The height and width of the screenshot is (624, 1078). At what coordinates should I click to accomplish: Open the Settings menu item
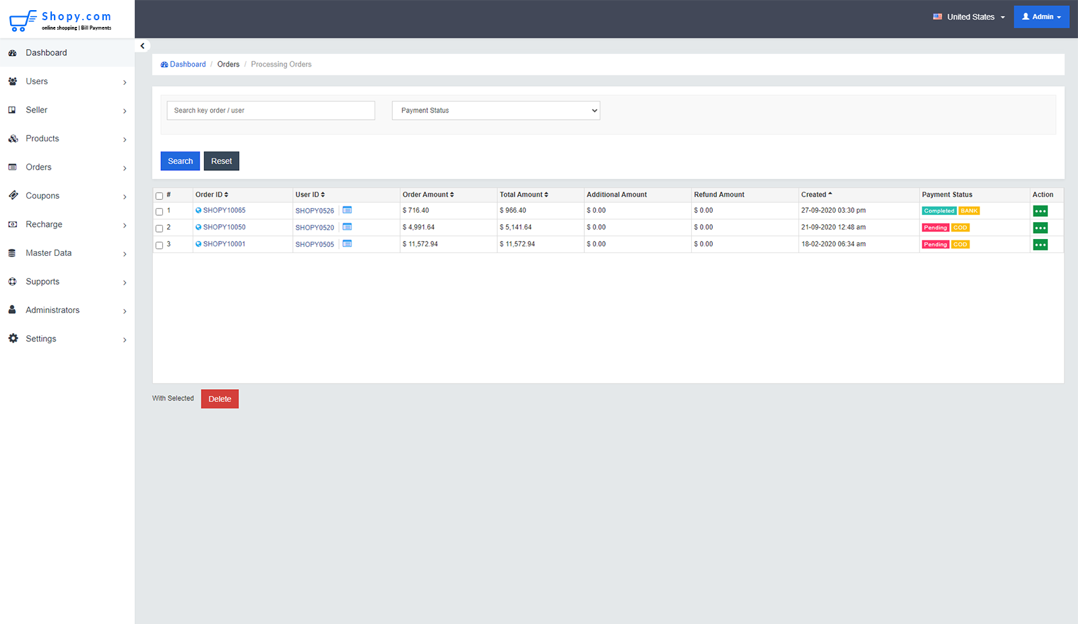click(x=67, y=339)
